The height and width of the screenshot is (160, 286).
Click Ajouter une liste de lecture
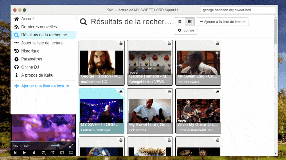(x=43, y=86)
